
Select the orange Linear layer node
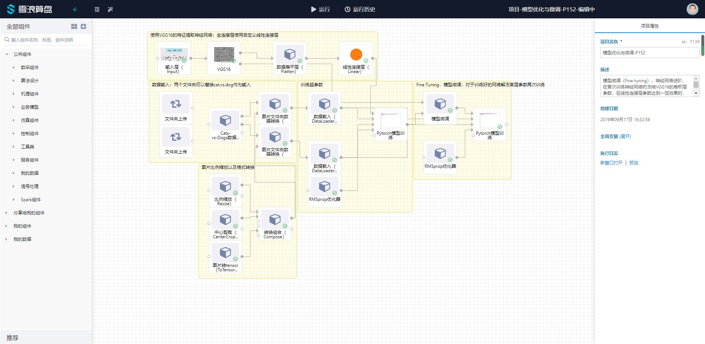point(356,55)
